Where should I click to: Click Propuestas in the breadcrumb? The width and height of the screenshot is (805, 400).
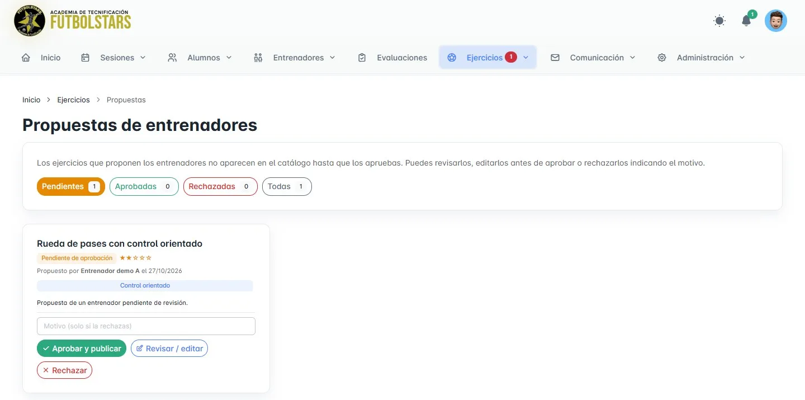click(126, 100)
